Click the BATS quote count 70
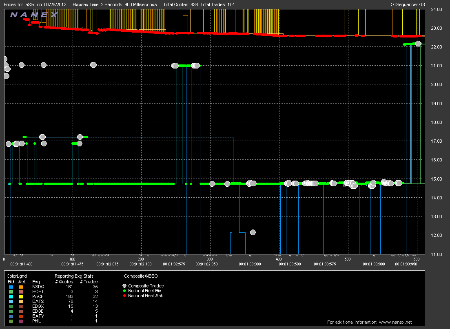The image size is (450, 329). (71, 301)
